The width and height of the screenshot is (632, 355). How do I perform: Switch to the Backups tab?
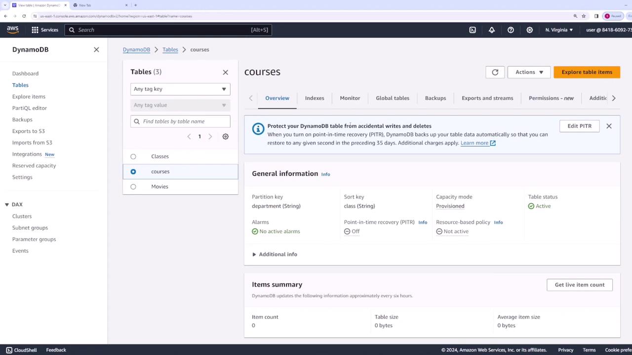coord(435,98)
